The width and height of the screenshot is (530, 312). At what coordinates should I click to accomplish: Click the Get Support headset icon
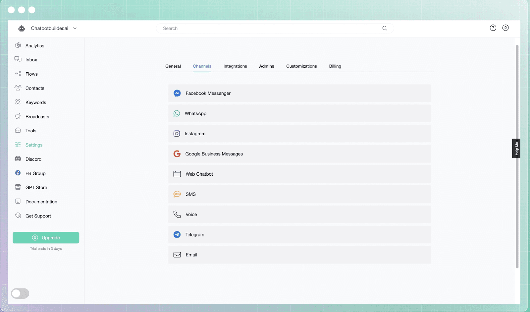18,216
